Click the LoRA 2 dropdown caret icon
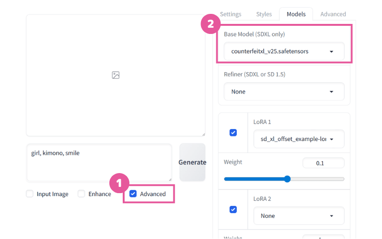The image size is (382, 239). click(331, 216)
